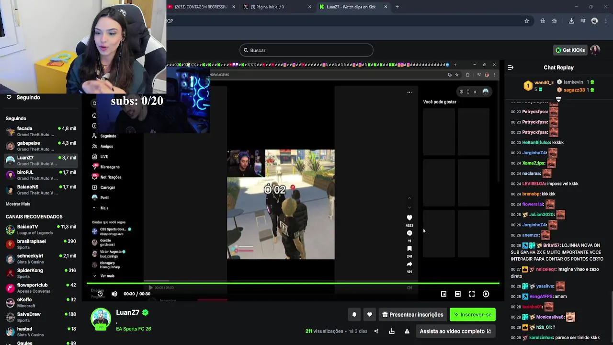Expand following list with Mostrar Mais

pyautogui.click(x=18, y=204)
